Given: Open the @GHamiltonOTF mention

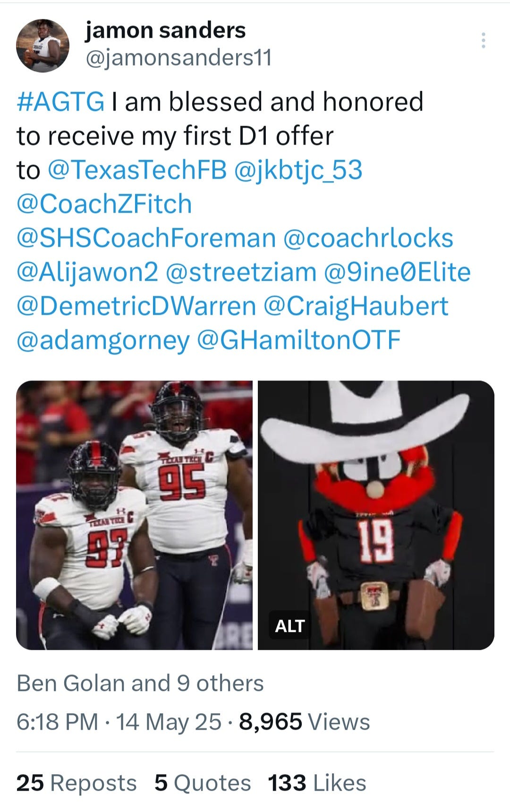Looking at the screenshot, I should (x=298, y=341).
